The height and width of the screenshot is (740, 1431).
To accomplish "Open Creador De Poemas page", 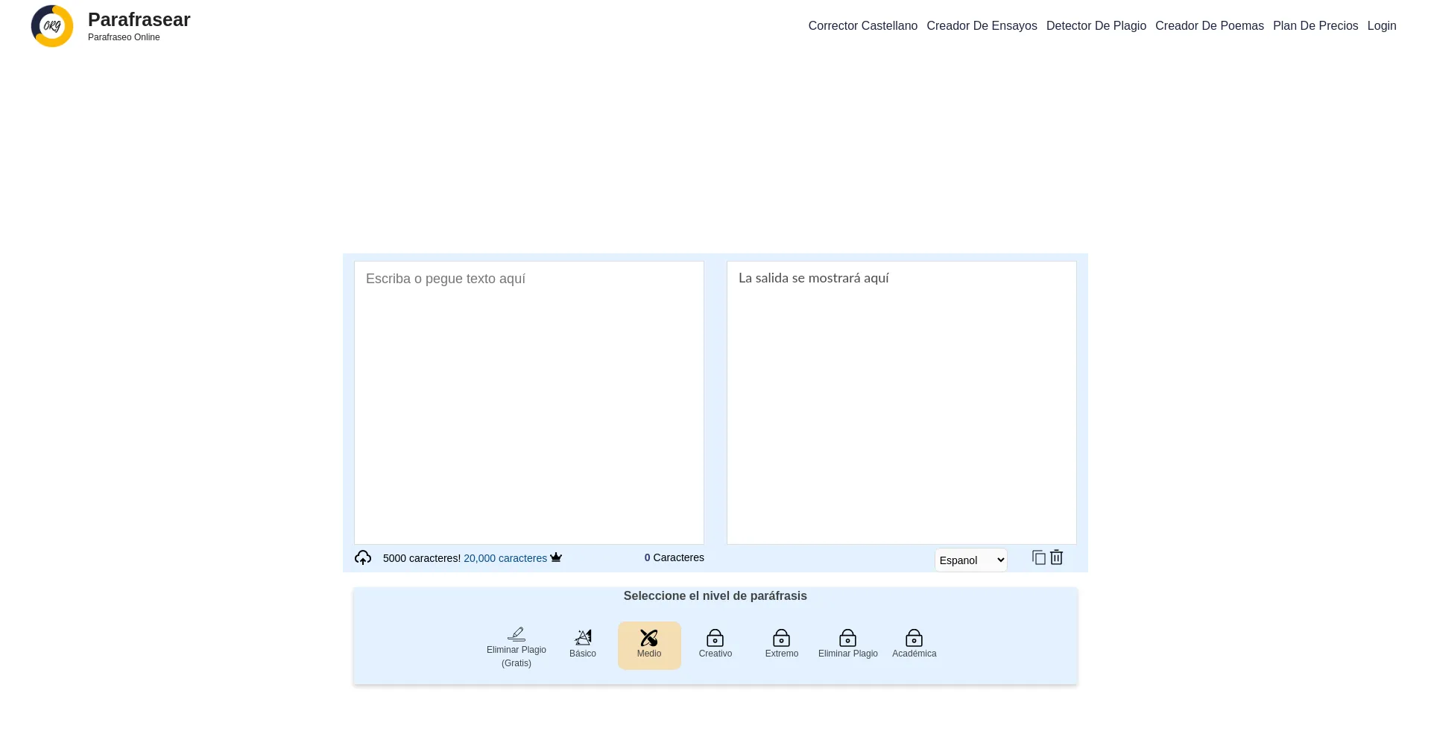I will coord(1210,26).
